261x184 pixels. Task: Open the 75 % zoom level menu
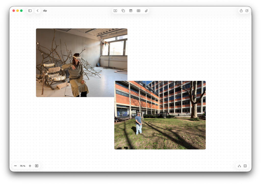tap(23, 166)
